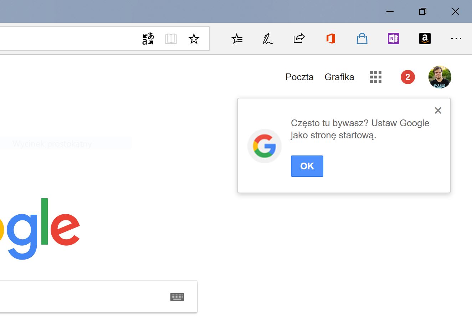Screen dimensions: 472x322
Task: Open the Google account profile picture
Action: pyautogui.click(x=440, y=77)
